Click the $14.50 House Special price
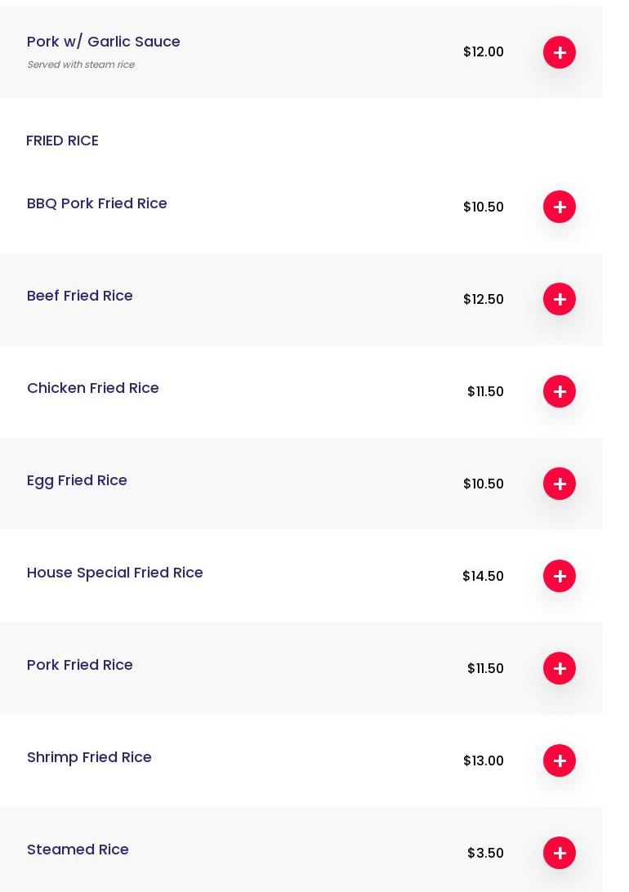 483,576
